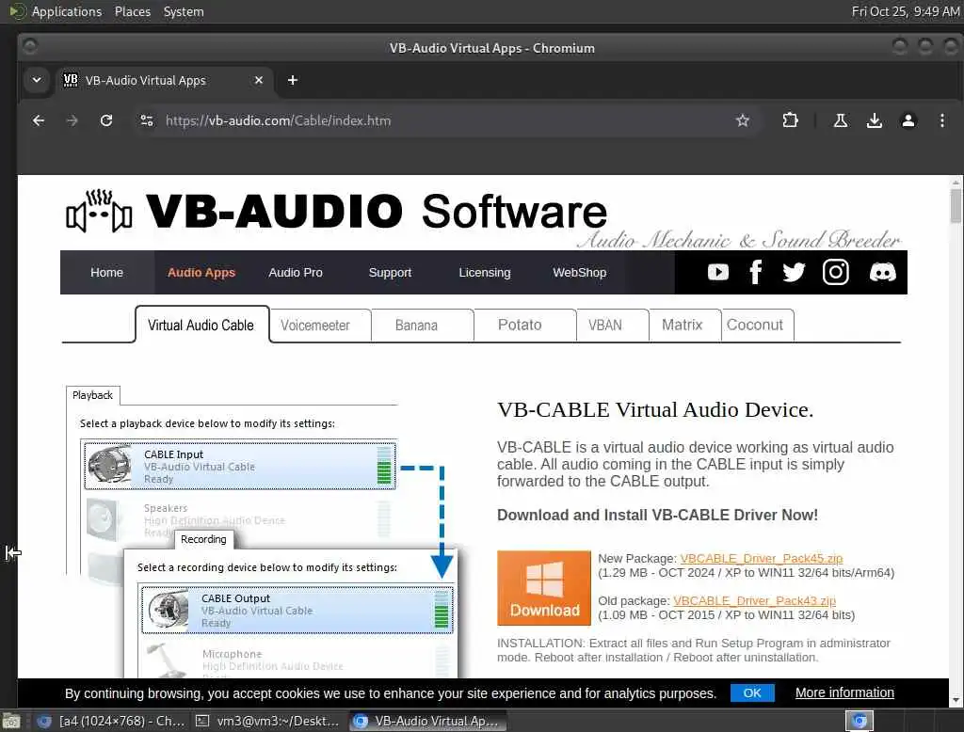Image resolution: width=964 pixels, height=732 pixels.
Task: Open the Extensions puzzle icon
Action: pyautogui.click(x=790, y=120)
